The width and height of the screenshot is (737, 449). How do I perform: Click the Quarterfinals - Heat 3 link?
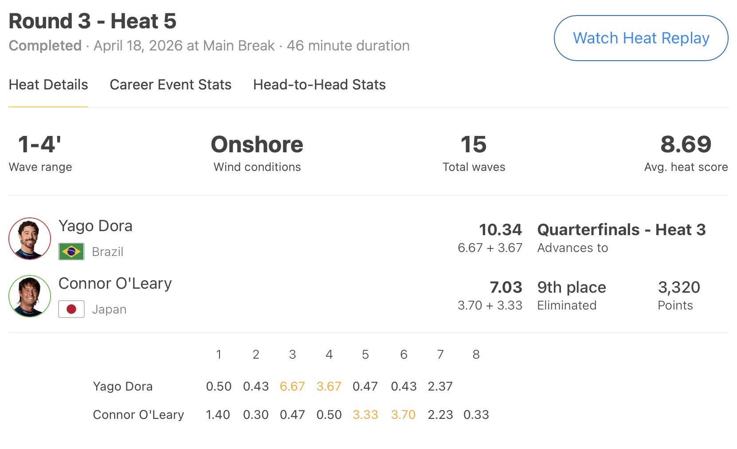[621, 230]
